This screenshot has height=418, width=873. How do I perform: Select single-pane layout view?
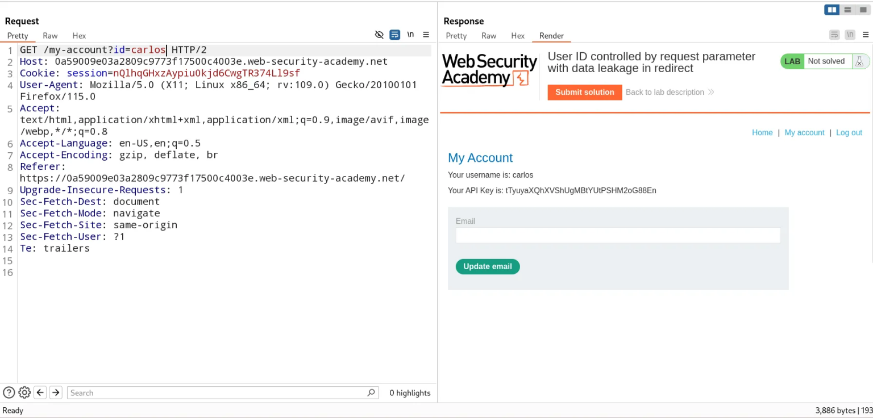click(862, 10)
